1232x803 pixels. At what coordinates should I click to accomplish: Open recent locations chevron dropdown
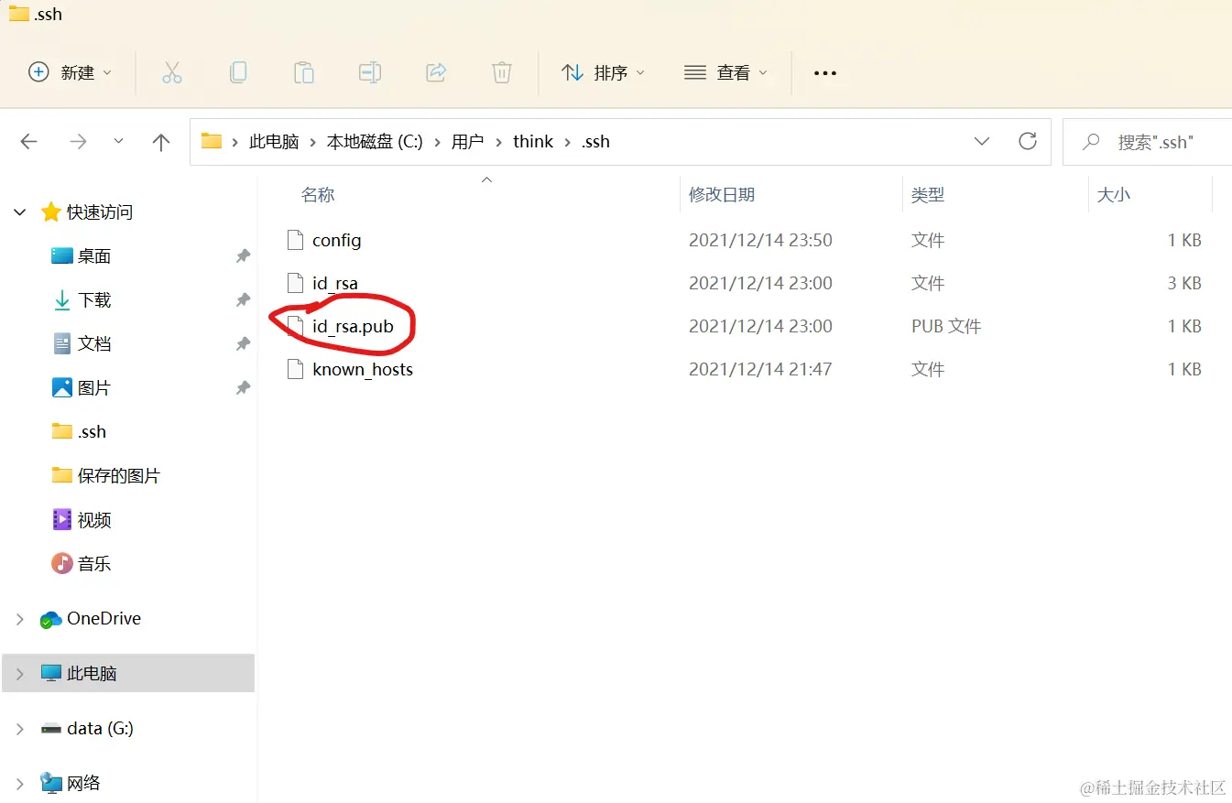[118, 141]
